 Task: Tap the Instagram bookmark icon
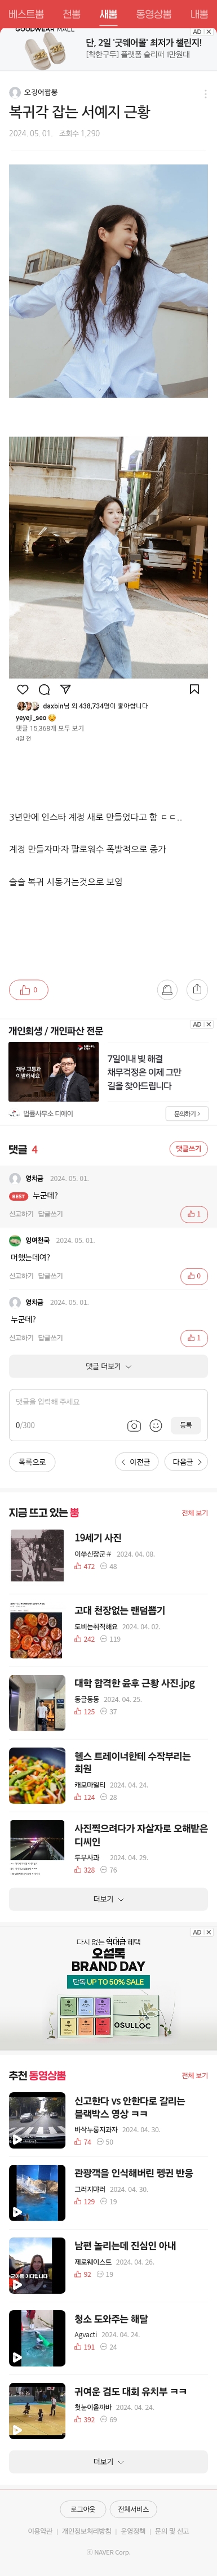[194, 689]
